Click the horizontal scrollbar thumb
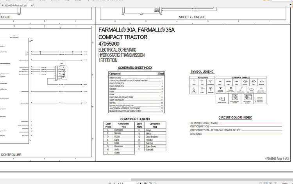 (x=212, y=180)
